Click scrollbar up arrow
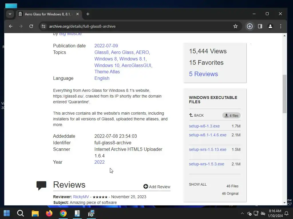Viewport: 293px width, 219px height. [284, 36]
